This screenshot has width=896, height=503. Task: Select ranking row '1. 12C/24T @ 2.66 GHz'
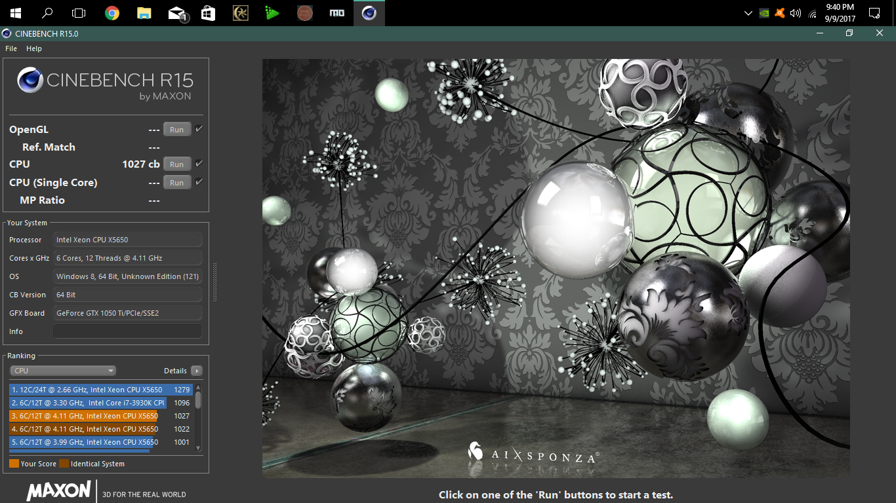tap(101, 390)
